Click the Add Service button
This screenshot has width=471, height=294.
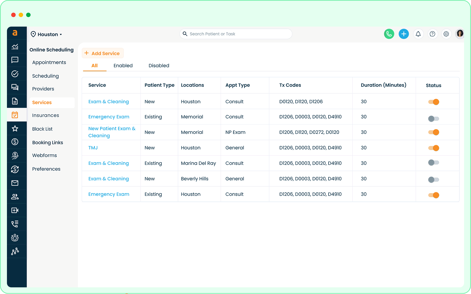click(x=103, y=53)
